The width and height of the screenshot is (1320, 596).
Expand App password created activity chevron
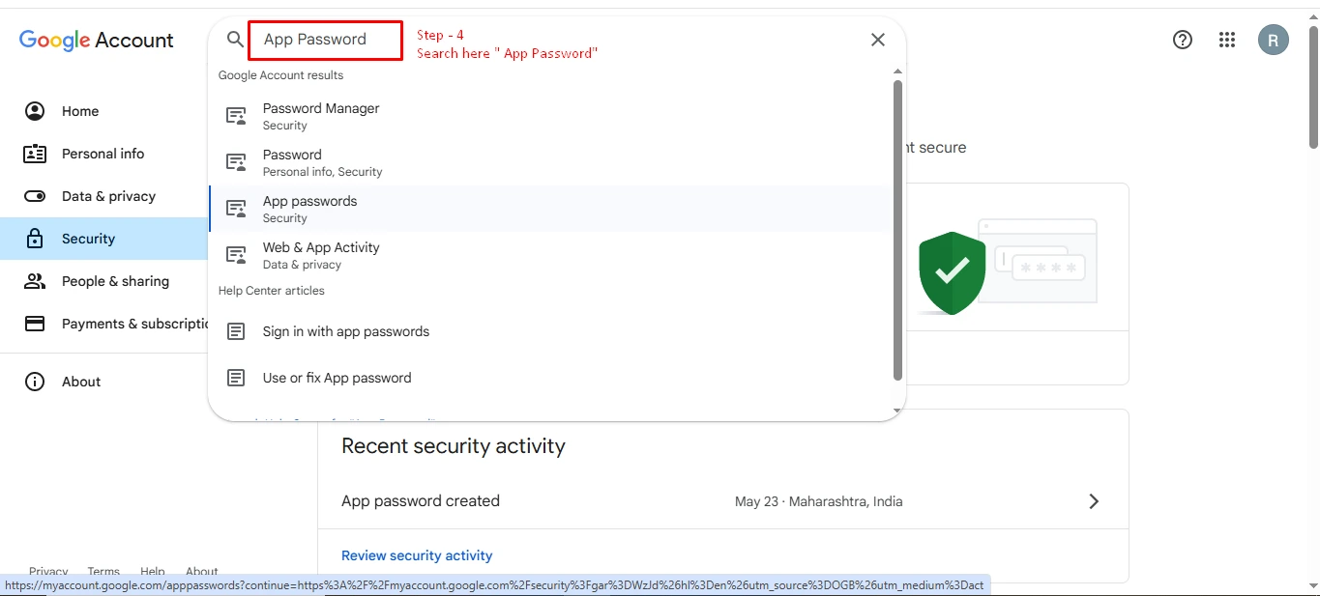tap(1094, 501)
